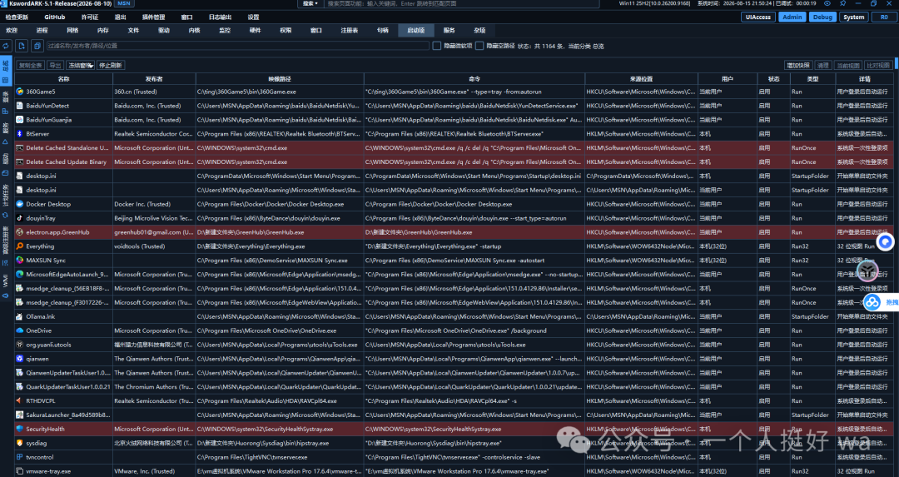Toggle the UIAccess privilege button

(758, 17)
